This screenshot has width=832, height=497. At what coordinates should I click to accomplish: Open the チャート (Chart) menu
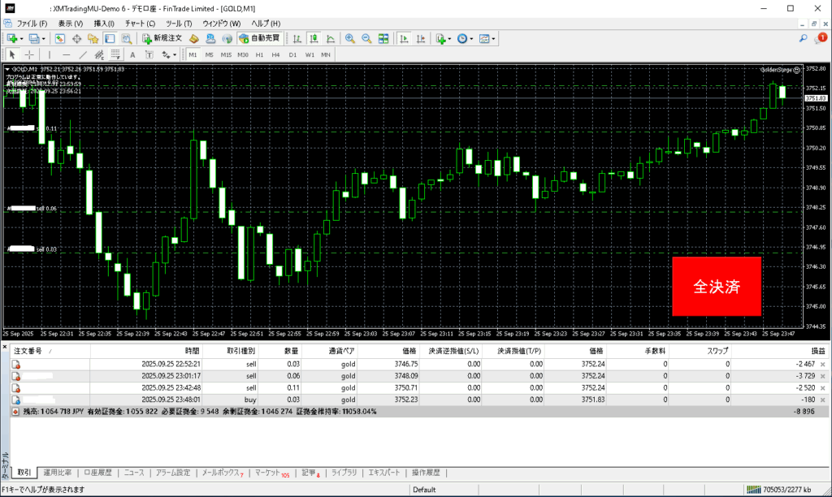[140, 23]
